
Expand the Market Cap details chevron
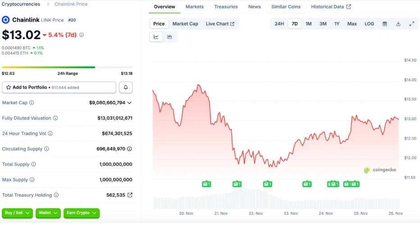(130, 103)
